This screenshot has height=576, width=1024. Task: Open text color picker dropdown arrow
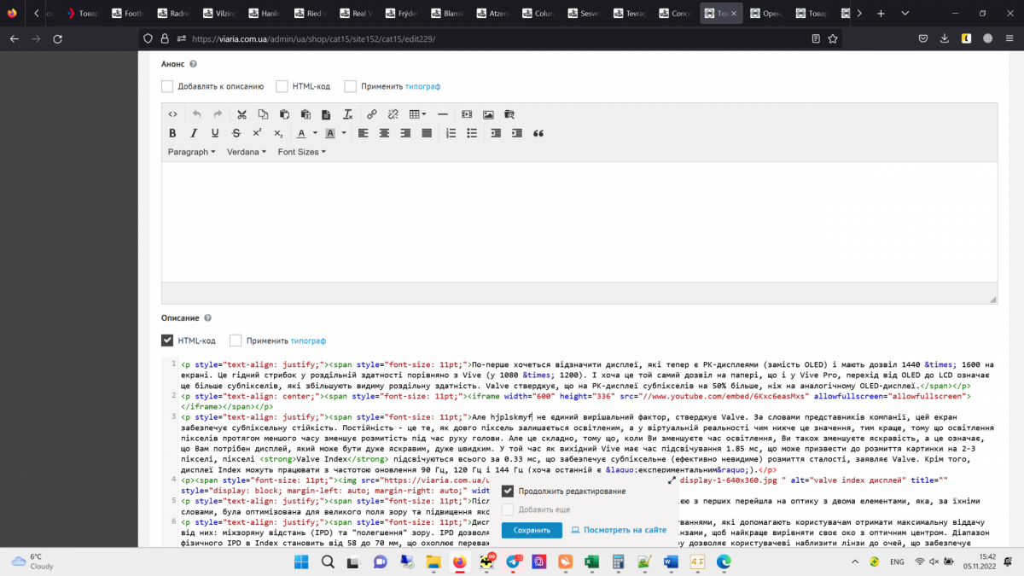point(315,133)
